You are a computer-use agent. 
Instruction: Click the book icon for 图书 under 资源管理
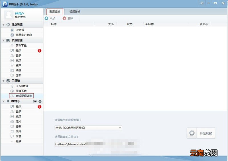point(12,75)
